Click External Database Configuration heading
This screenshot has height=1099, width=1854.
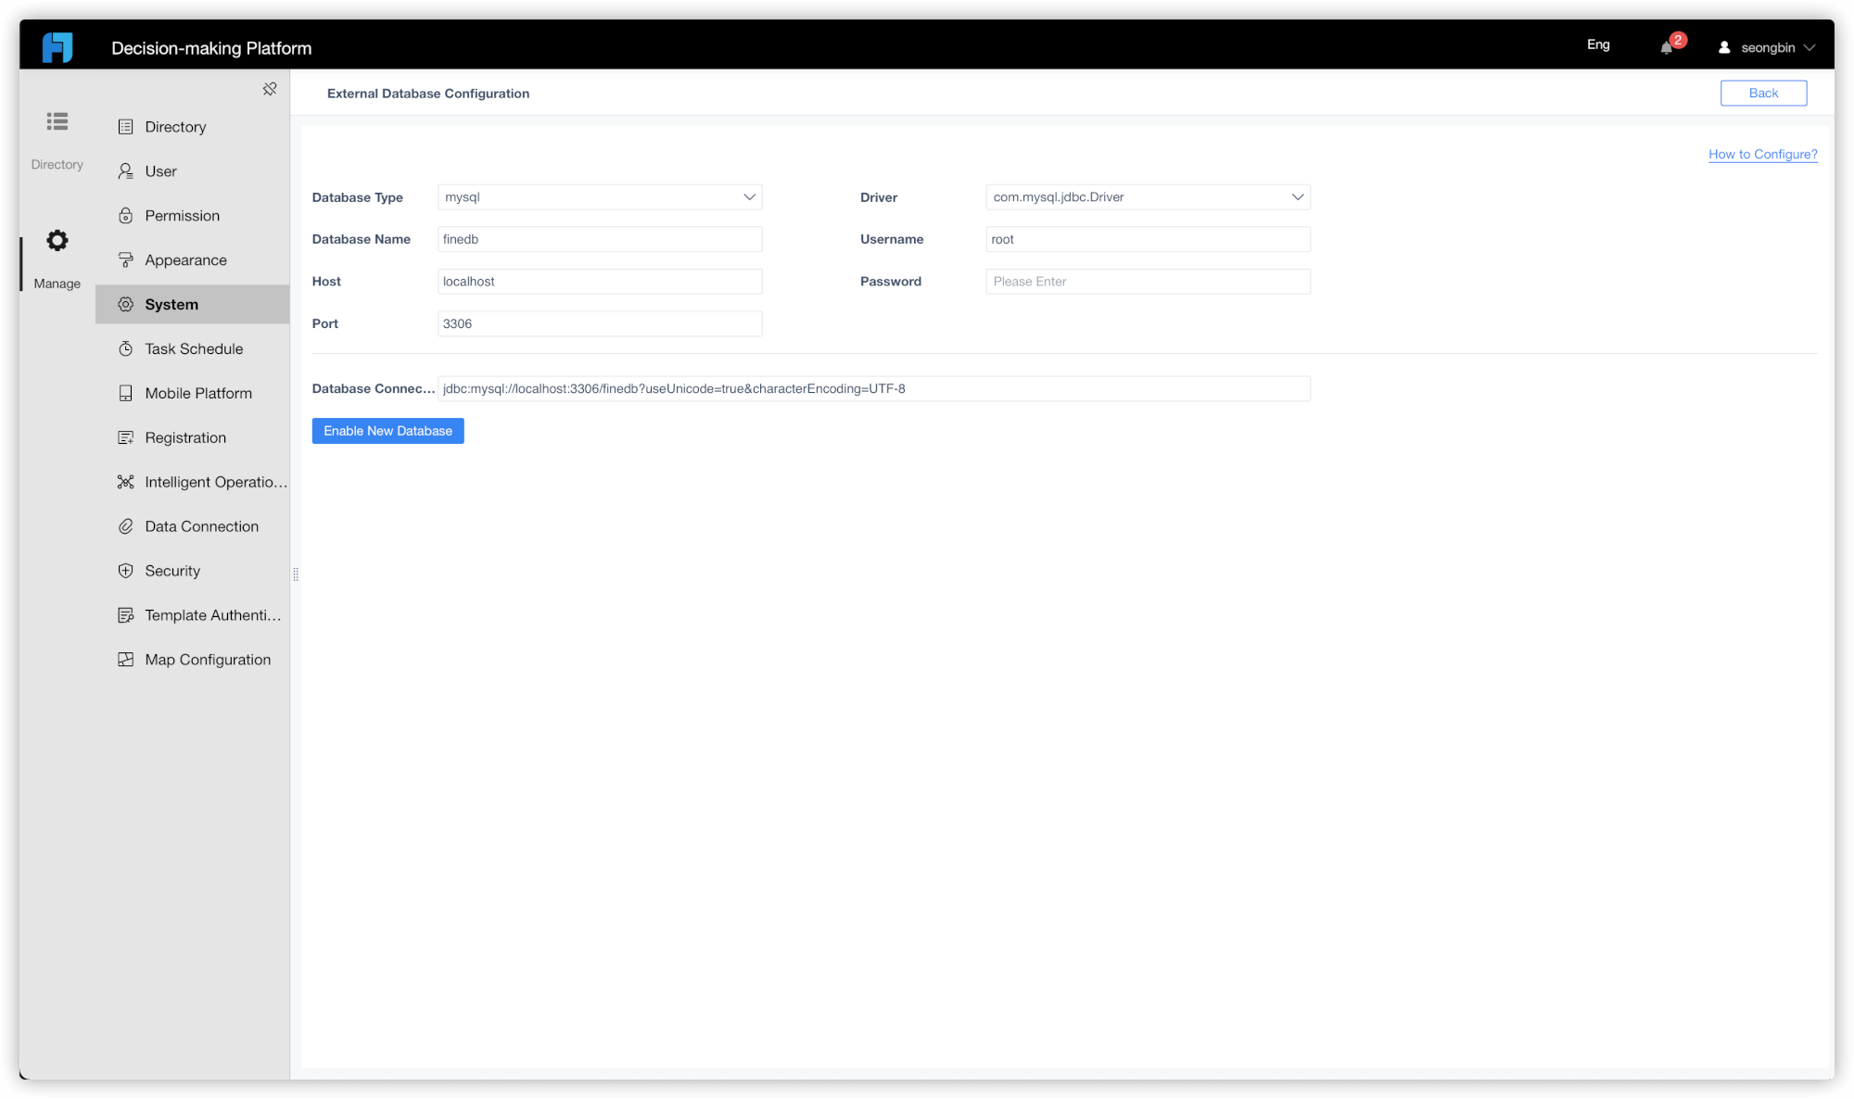428,94
